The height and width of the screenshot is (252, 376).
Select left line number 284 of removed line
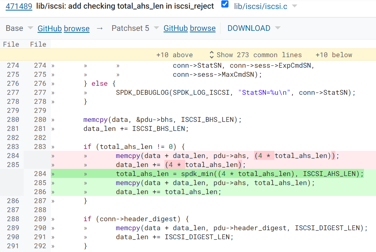13,156
